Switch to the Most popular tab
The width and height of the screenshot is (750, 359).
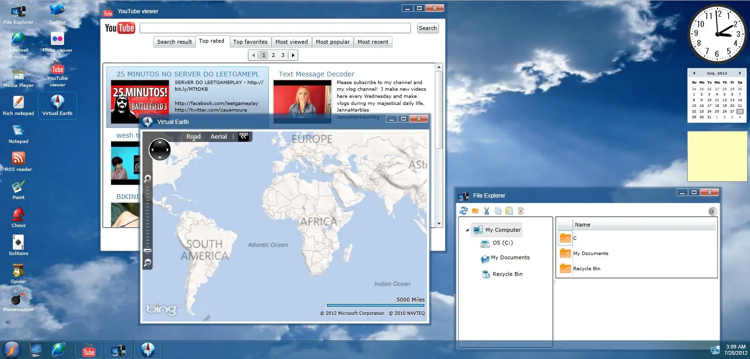332,42
